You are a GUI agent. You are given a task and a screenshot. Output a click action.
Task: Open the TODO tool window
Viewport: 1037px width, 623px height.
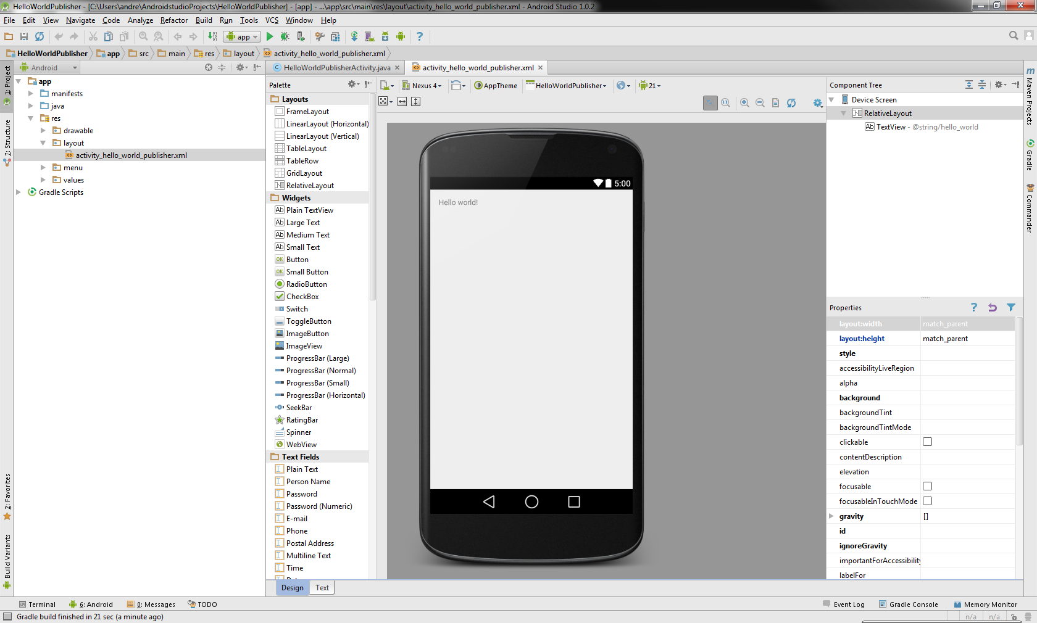click(x=202, y=604)
